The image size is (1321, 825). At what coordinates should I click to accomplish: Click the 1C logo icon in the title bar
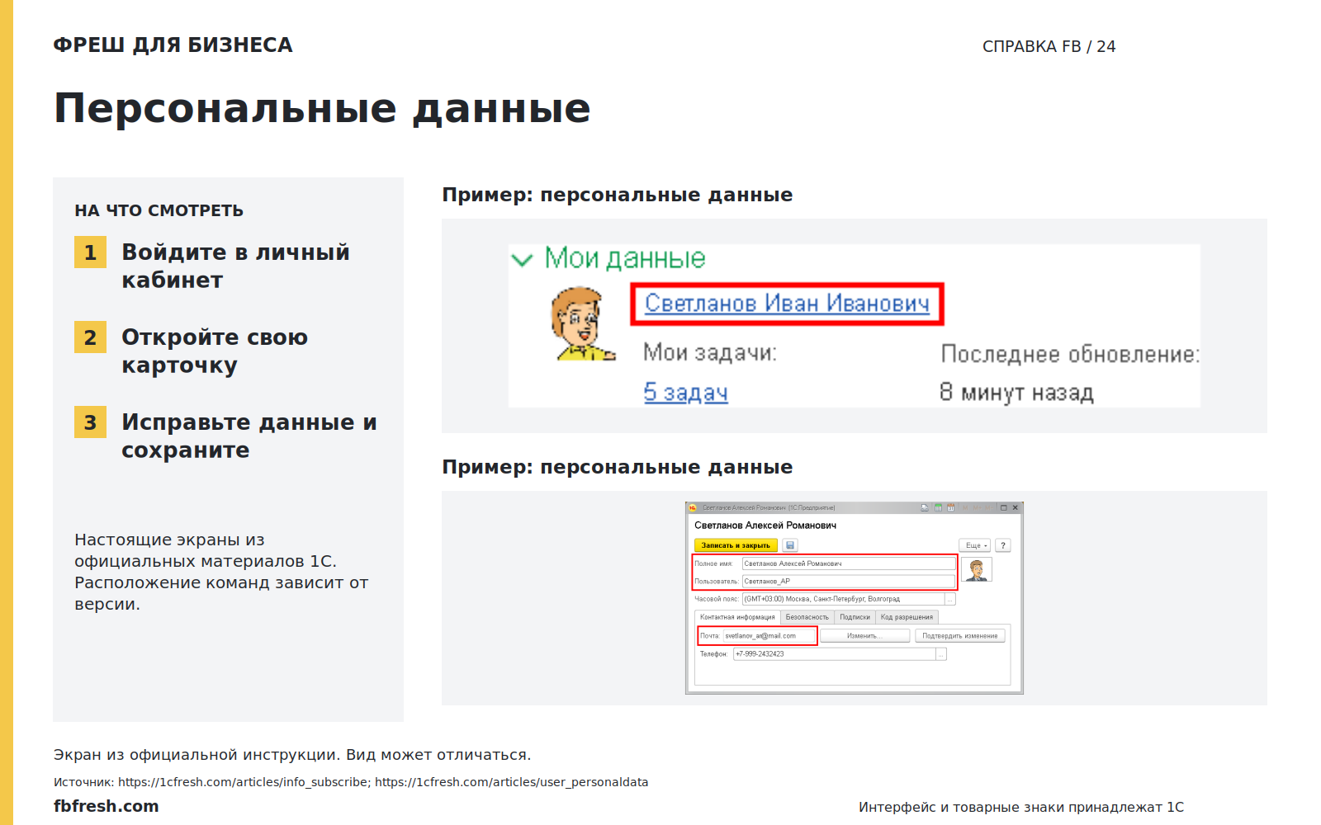[x=693, y=507]
